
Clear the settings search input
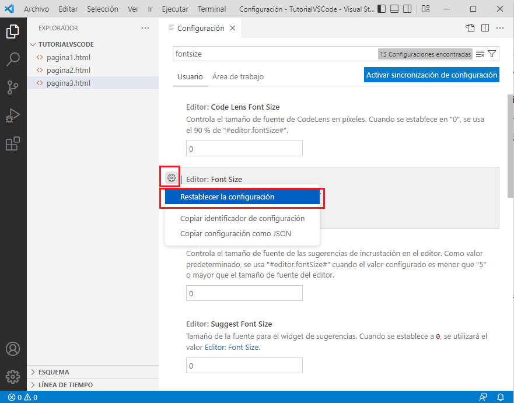480,54
